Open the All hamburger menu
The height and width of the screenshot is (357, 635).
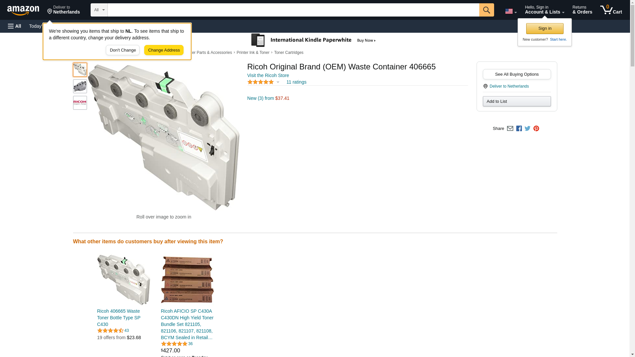tap(15, 26)
